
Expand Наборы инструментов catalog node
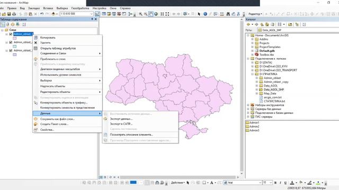tap(248, 105)
